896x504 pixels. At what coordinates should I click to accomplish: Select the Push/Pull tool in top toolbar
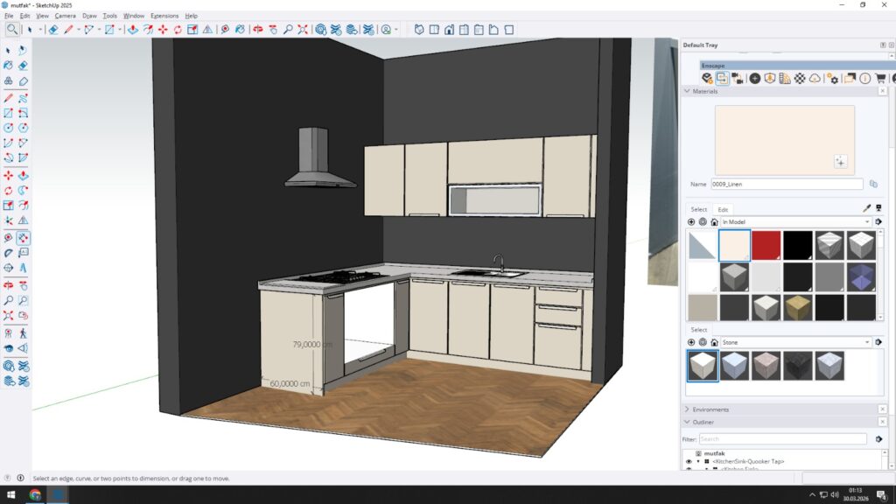tap(132, 29)
